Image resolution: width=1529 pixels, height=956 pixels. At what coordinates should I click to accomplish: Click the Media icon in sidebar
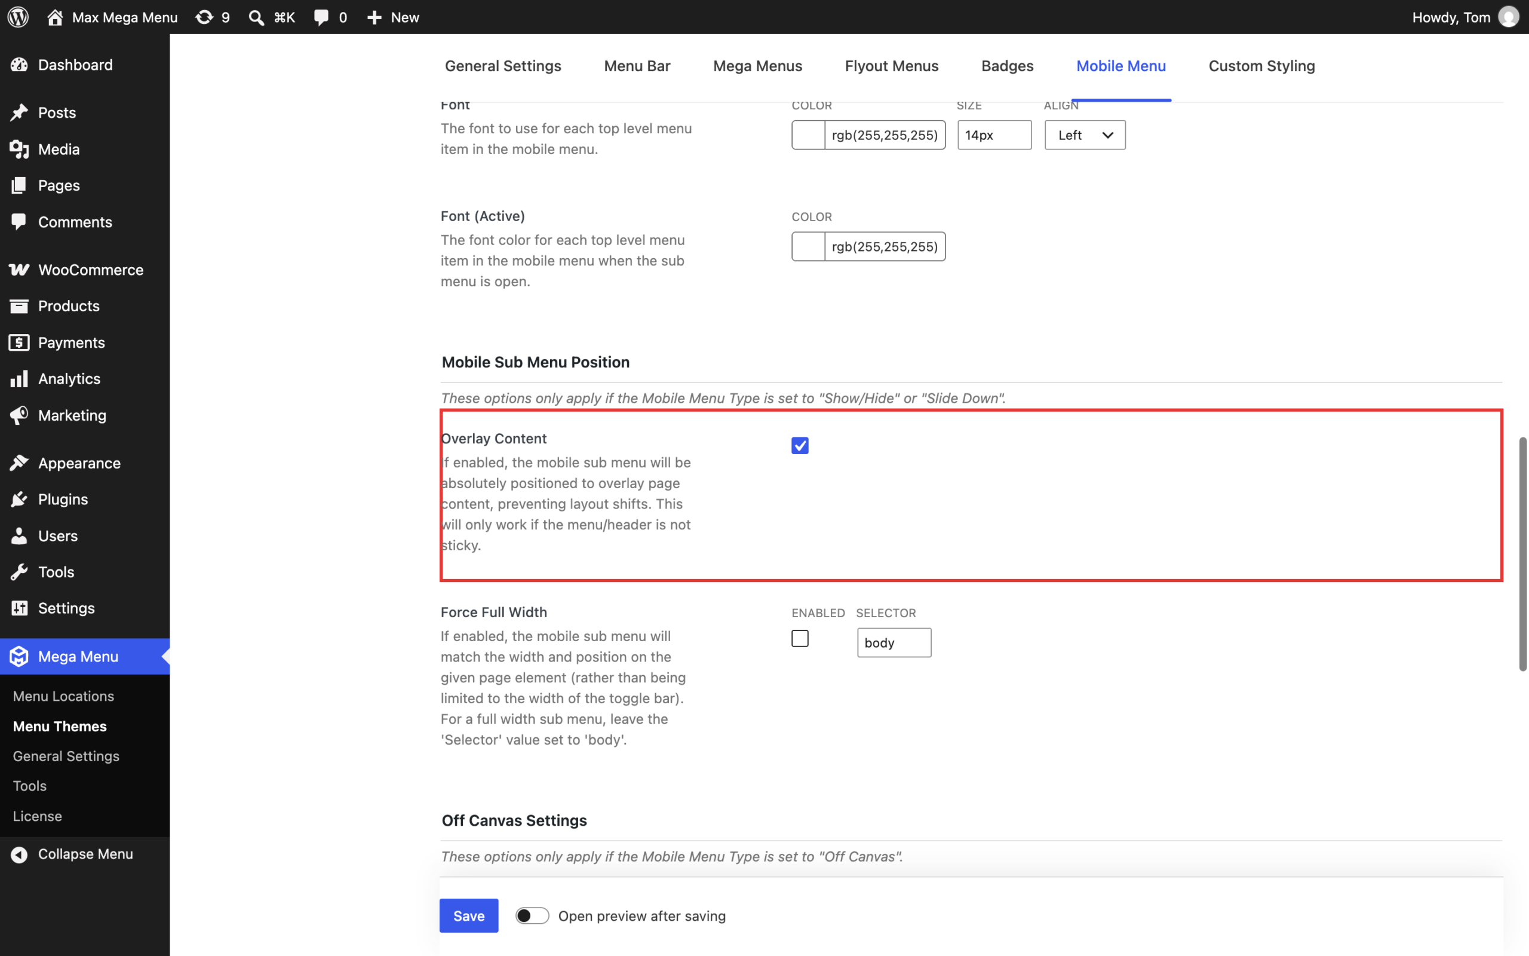click(19, 149)
